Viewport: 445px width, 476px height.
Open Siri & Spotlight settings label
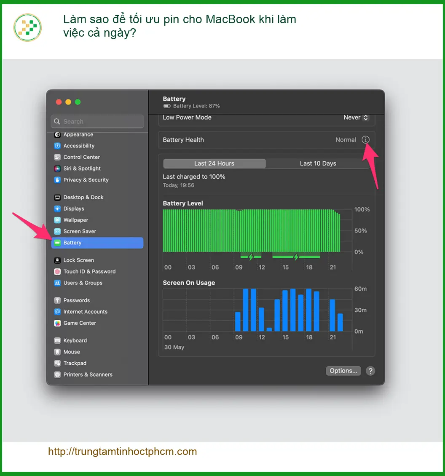tap(82, 168)
